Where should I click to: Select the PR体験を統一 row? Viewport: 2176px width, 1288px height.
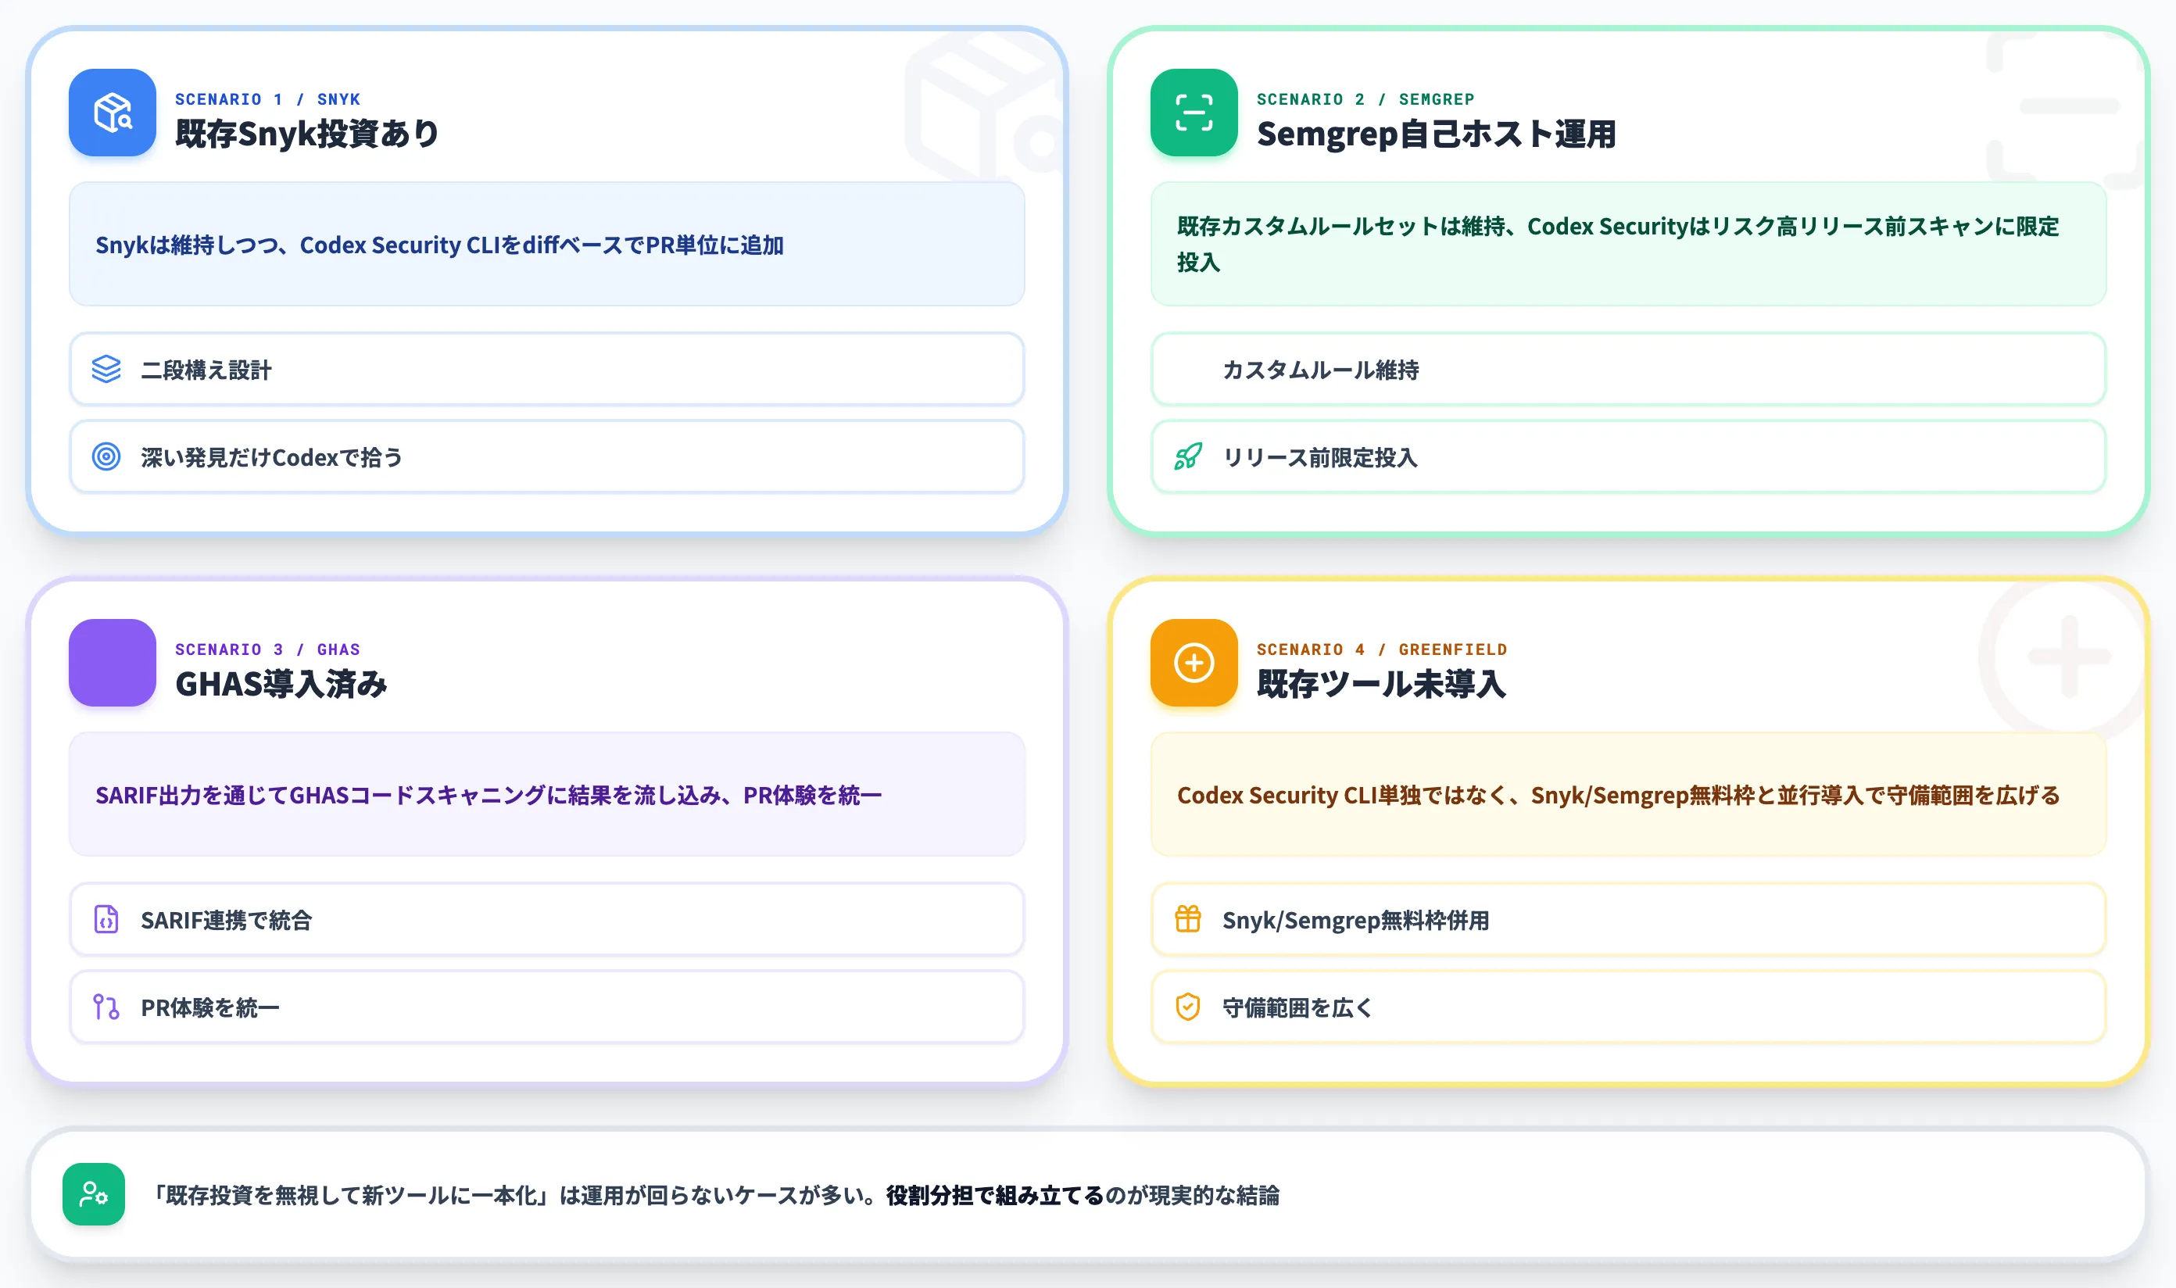[x=547, y=1007]
